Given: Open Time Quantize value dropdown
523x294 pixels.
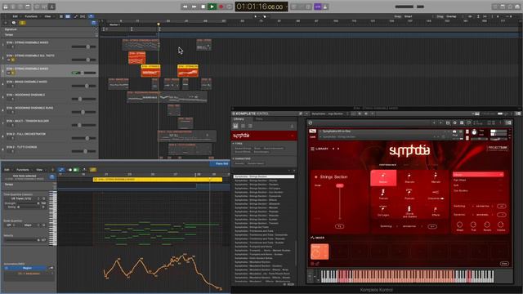Looking at the screenshot, I should [x=24, y=198].
